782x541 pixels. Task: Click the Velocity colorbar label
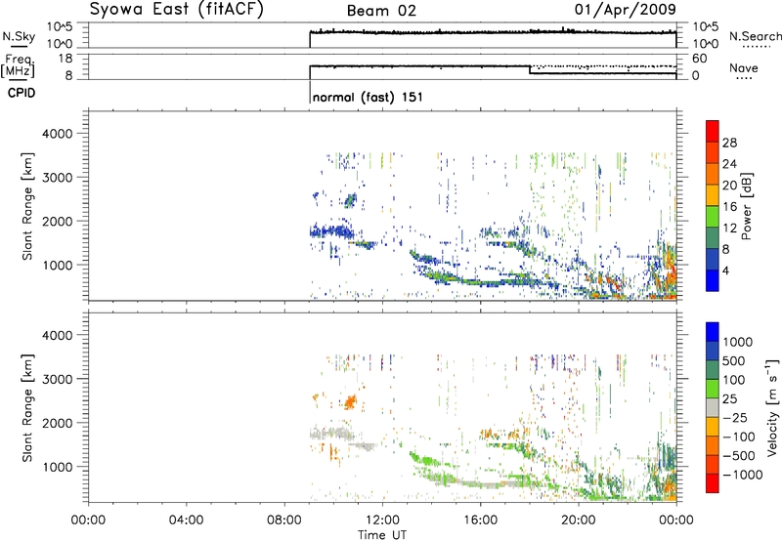pyautogui.click(x=772, y=407)
